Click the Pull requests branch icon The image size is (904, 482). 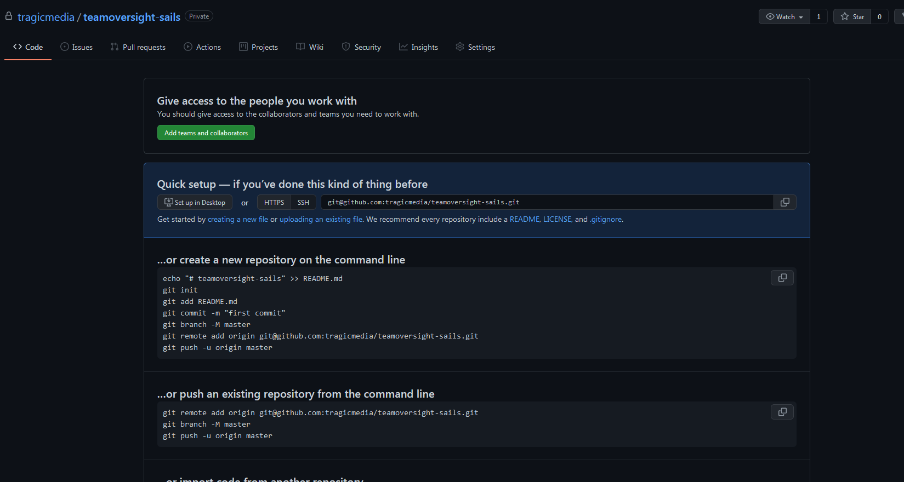115,47
